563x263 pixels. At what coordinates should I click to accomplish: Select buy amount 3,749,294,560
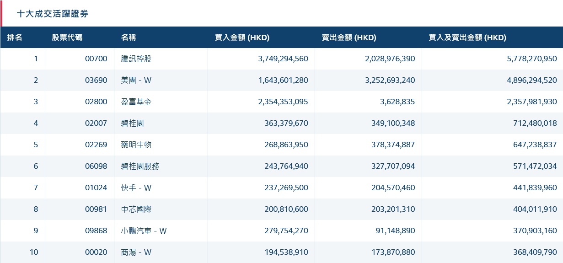[283, 59]
